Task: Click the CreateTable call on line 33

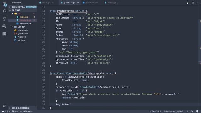Action: coord(88,87)
